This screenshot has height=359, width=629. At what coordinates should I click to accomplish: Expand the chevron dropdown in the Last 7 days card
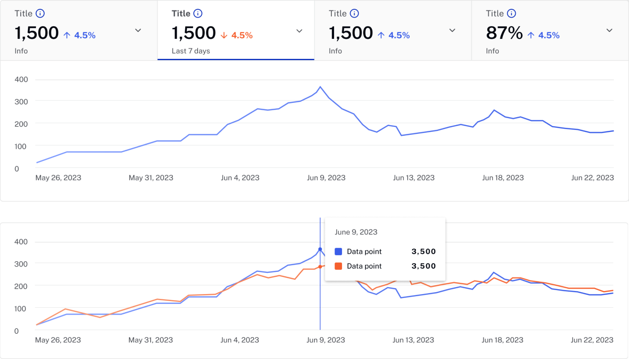click(x=299, y=31)
